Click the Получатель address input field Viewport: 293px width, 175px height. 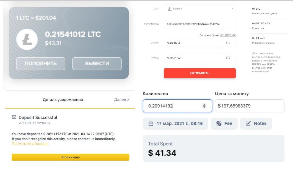[x=199, y=24]
